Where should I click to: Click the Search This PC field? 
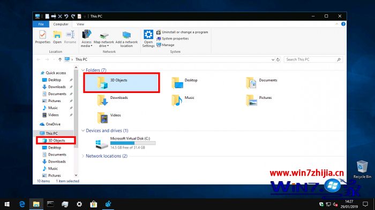(x=313, y=59)
